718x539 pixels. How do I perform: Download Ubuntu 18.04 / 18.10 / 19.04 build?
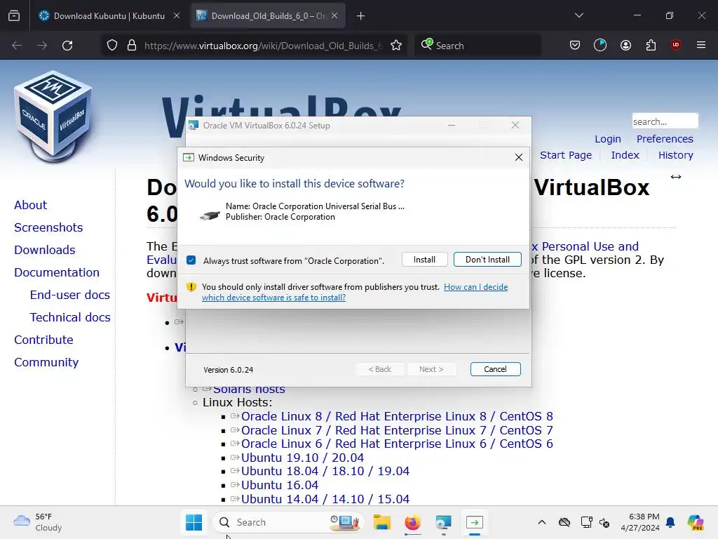click(325, 471)
